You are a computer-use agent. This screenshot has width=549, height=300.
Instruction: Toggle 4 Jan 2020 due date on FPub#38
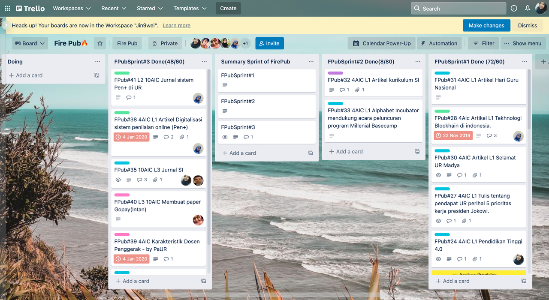coord(132,137)
